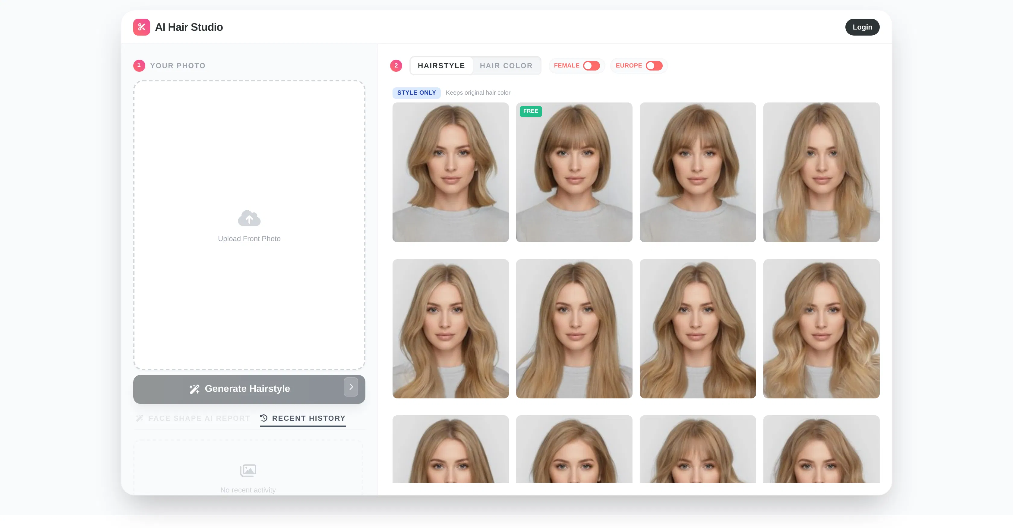Click the magic wand icon on Generate Hairstyle
The width and height of the screenshot is (1013, 528).
pyautogui.click(x=195, y=388)
